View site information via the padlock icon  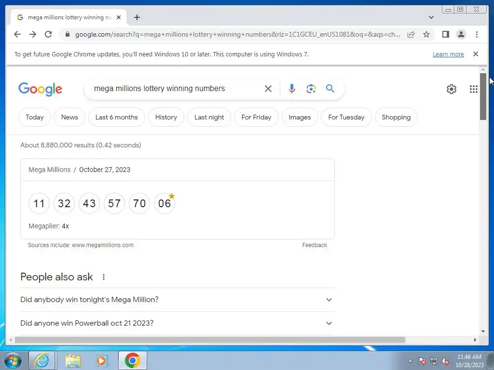(x=67, y=34)
